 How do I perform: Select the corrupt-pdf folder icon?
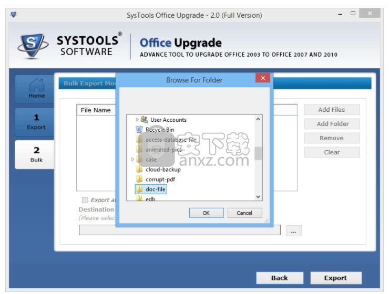click(x=139, y=179)
